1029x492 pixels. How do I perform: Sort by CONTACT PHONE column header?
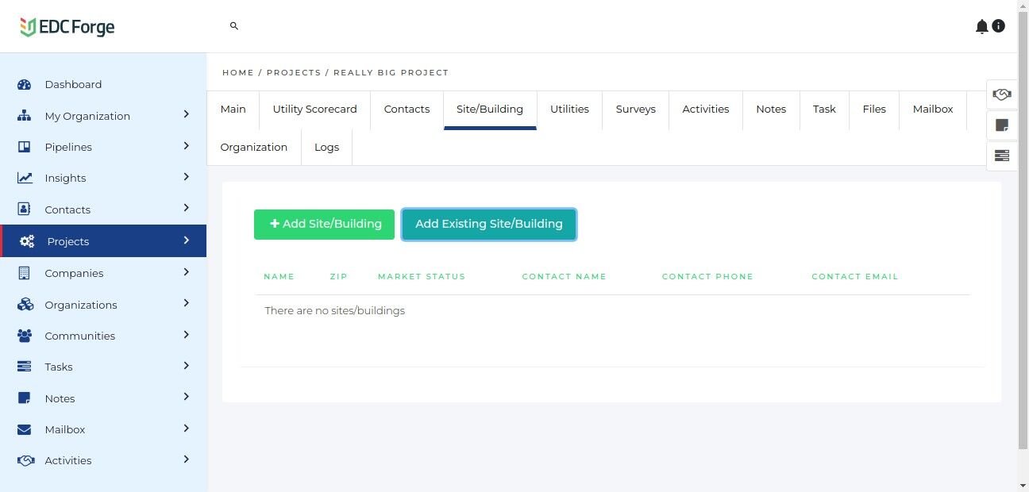pyautogui.click(x=707, y=276)
